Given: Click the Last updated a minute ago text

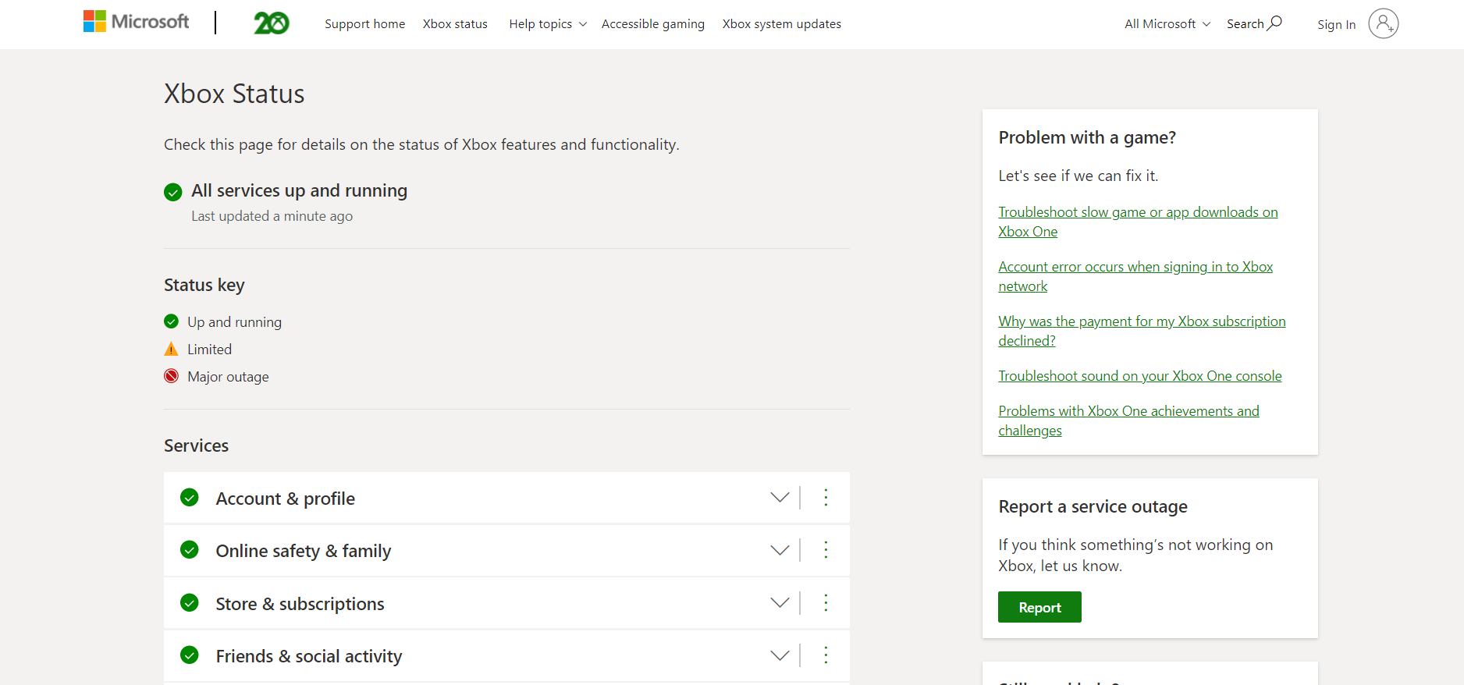Looking at the screenshot, I should point(272,216).
